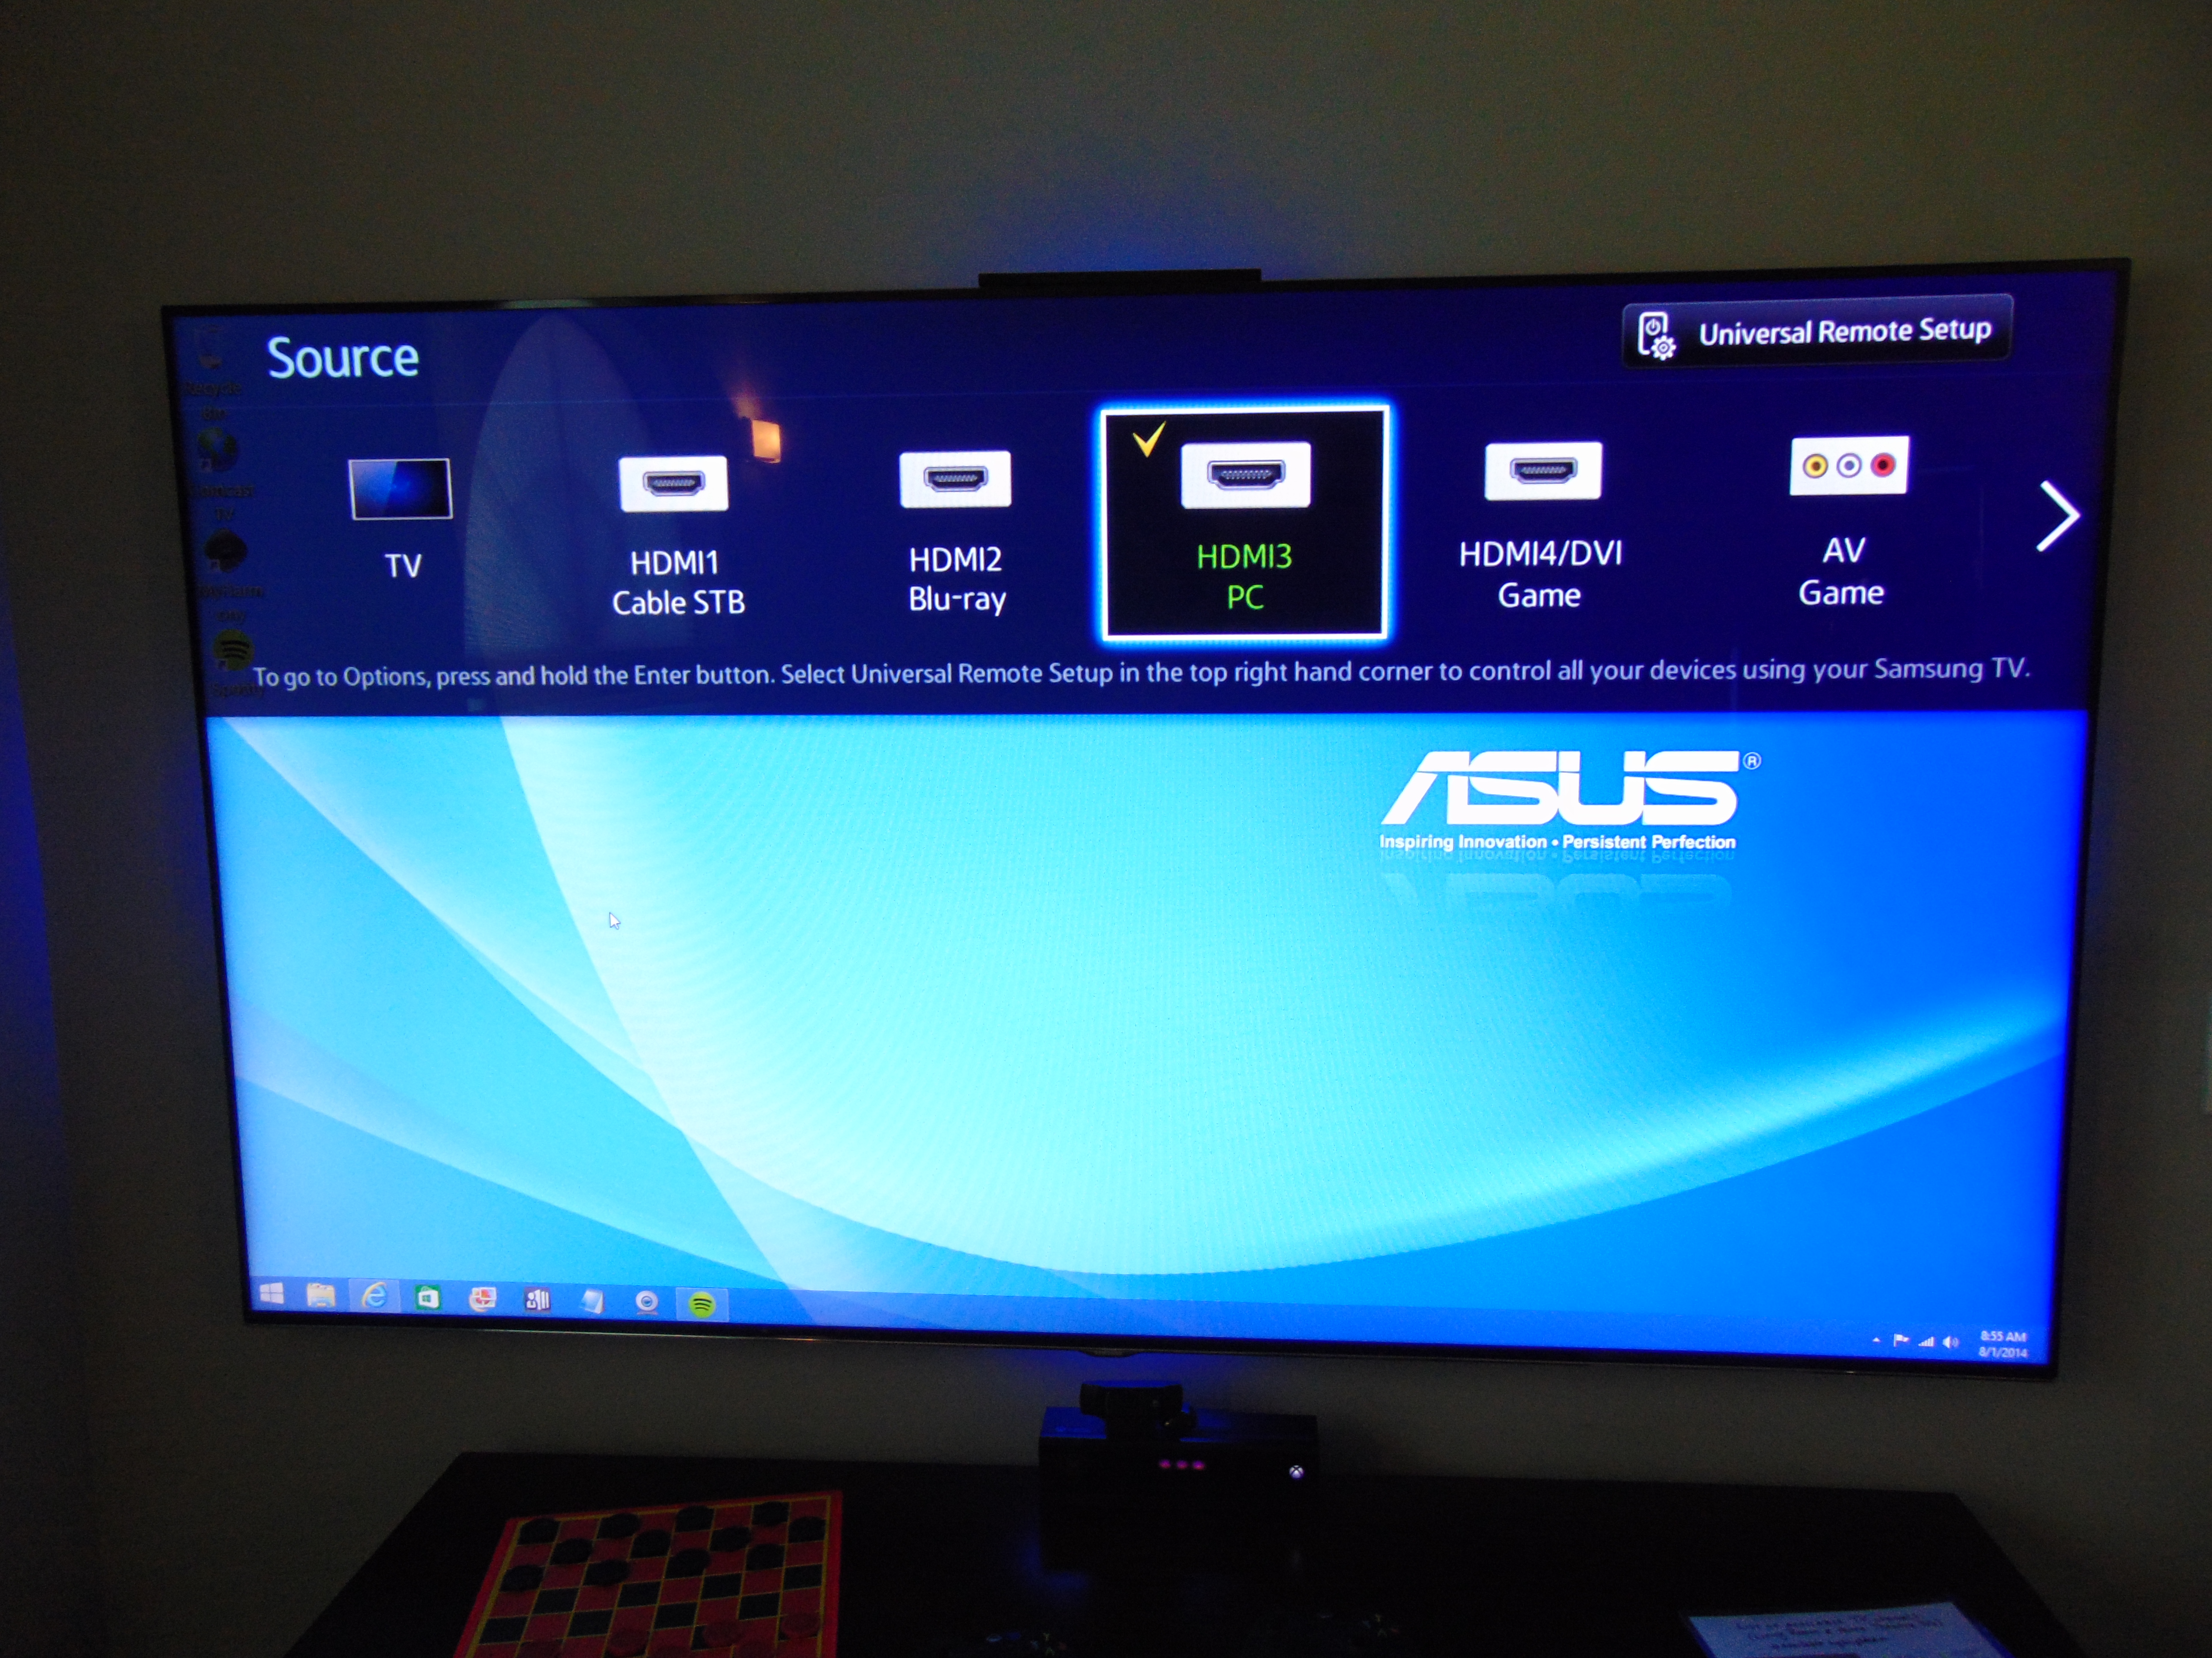The width and height of the screenshot is (2212, 1658).
Task: Click the volume speaker tray icon
Action: pyautogui.click(x=1950, y=1342)
